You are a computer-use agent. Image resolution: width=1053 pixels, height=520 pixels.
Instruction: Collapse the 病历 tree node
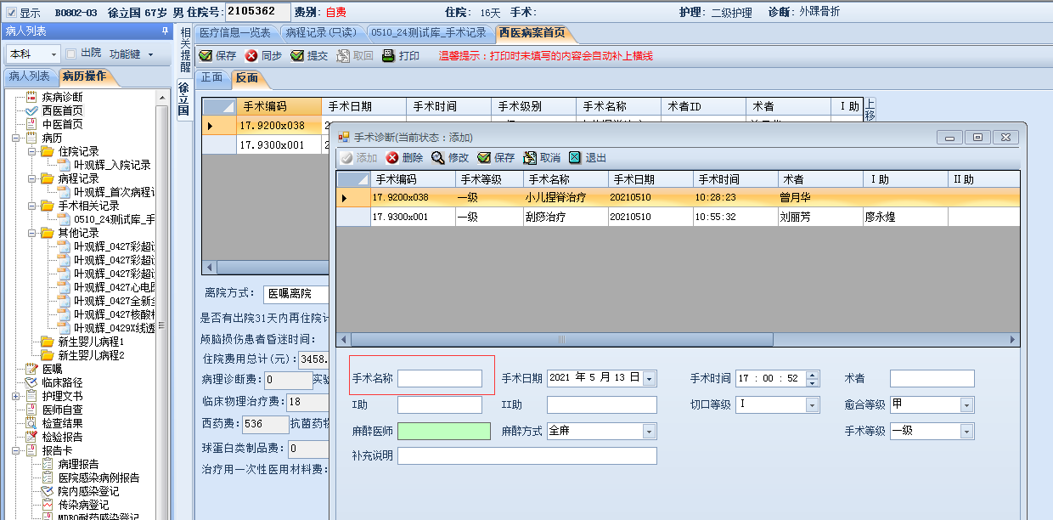[17, 138]
